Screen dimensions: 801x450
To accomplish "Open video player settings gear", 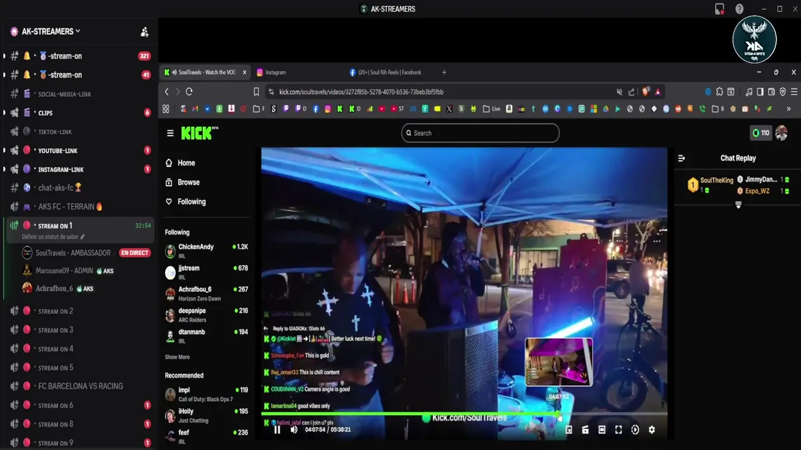I will pos(651,429).
